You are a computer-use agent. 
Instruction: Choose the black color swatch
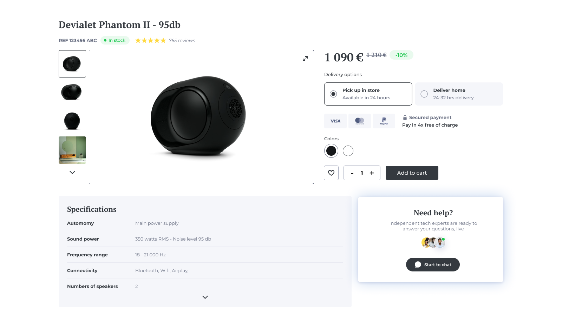pyautogui.click(x=331, y=151)
